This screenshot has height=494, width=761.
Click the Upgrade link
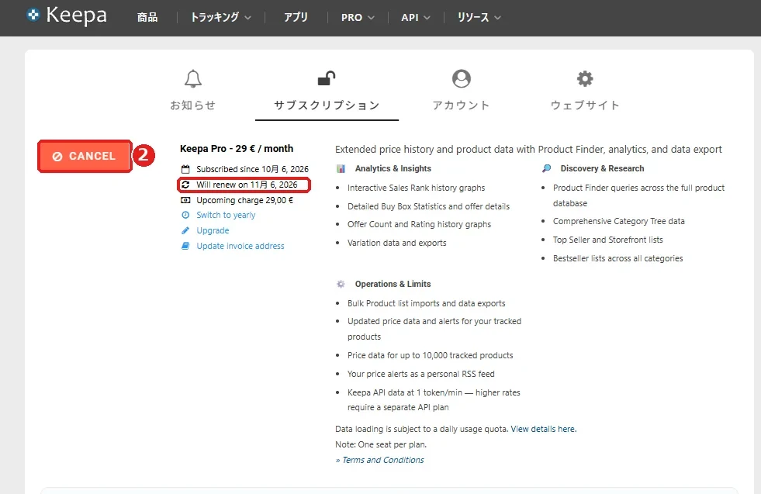213,230
